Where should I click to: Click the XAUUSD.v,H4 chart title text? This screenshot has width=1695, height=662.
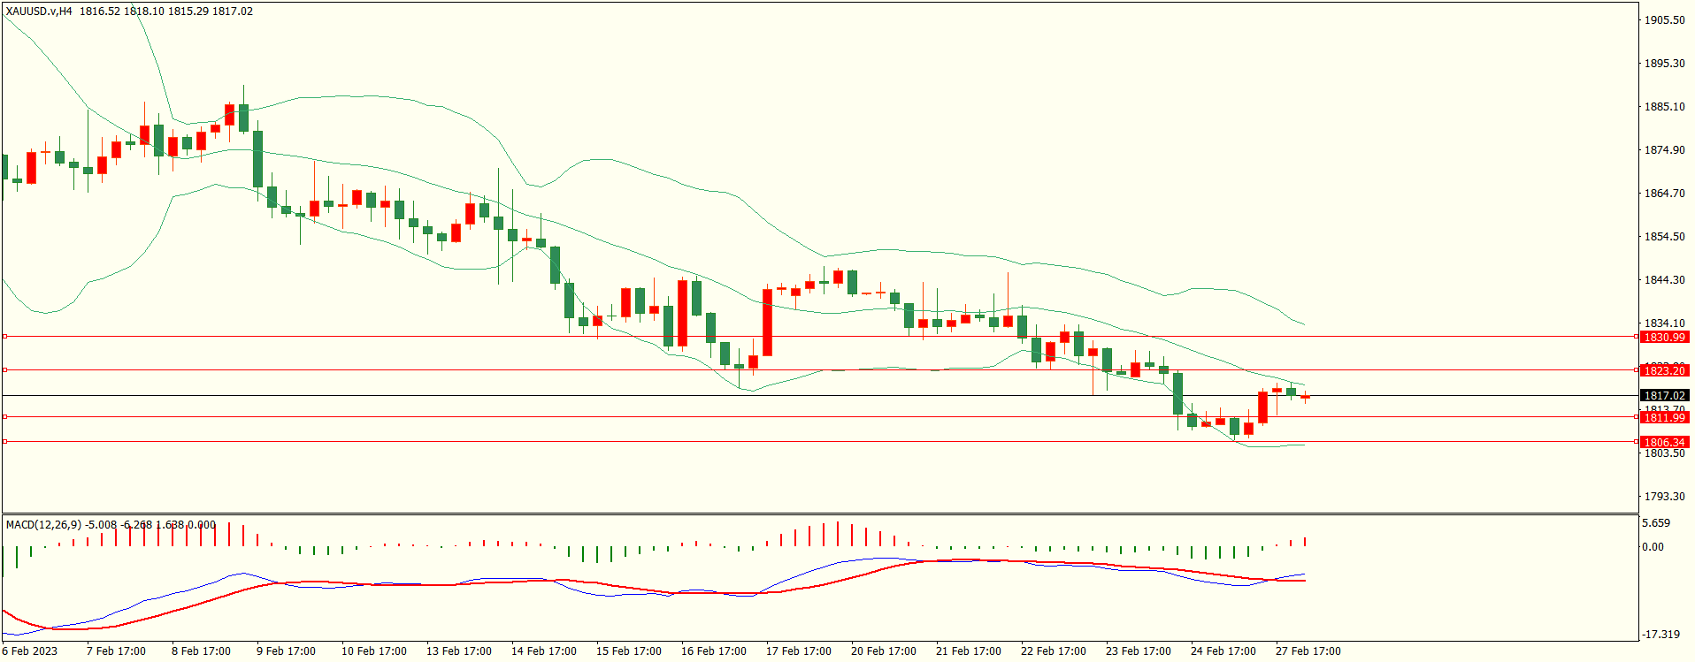click(39, 11)
